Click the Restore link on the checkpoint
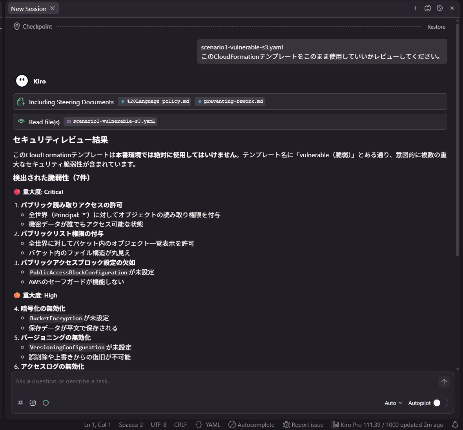Viewport: 463px width, 430px height. 436,27
